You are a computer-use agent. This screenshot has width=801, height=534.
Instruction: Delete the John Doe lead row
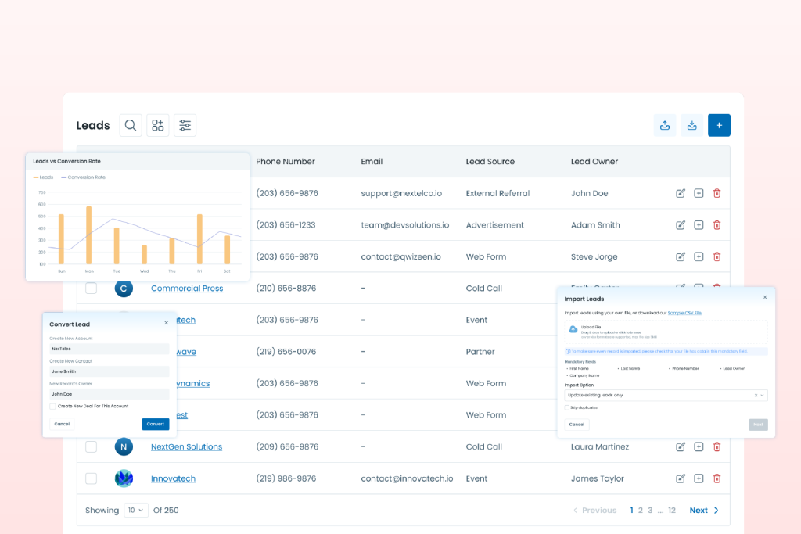[x=717, y=193]
